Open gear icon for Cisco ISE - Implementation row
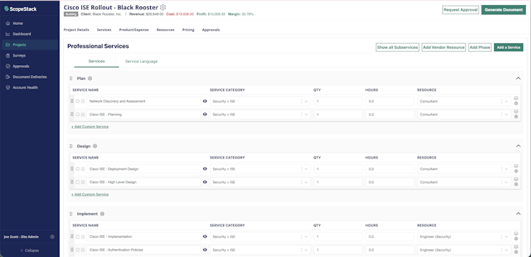 (x=516, y=239)
